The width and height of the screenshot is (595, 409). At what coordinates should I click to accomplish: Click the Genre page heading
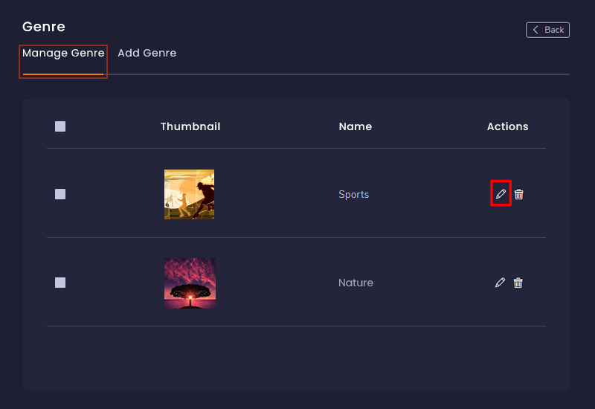tap(44, 27)
